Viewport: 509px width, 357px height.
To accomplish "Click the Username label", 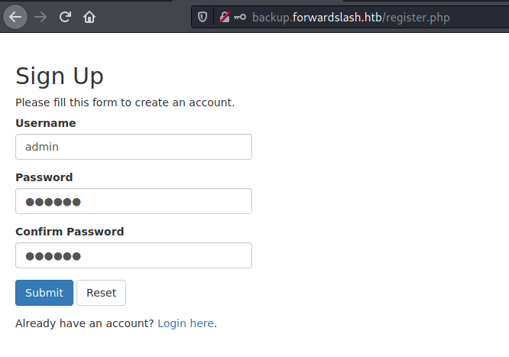I will tap(45, 123).
